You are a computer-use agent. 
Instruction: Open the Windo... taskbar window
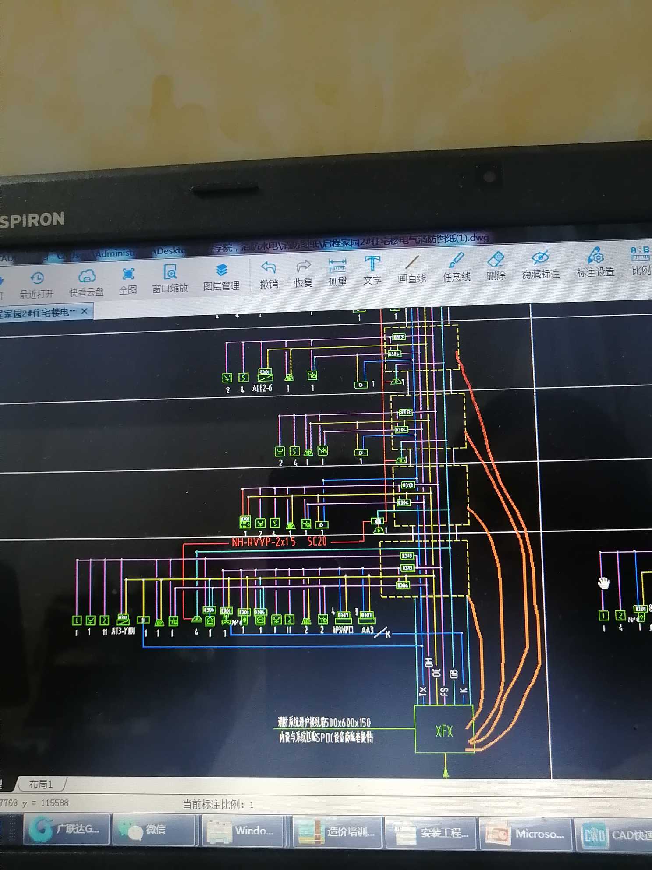point(244,831)
